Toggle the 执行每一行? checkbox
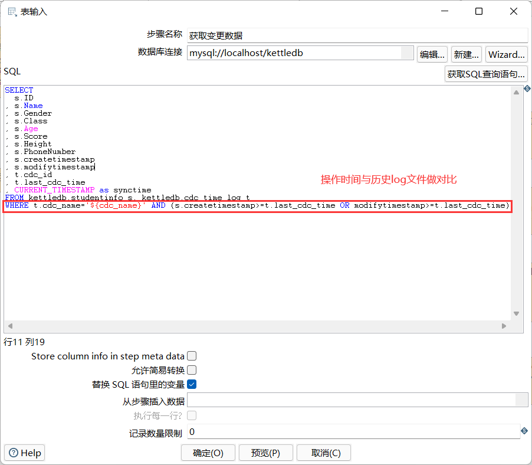The height and width of the screenshot is (465, 532). tap(192, 415)
